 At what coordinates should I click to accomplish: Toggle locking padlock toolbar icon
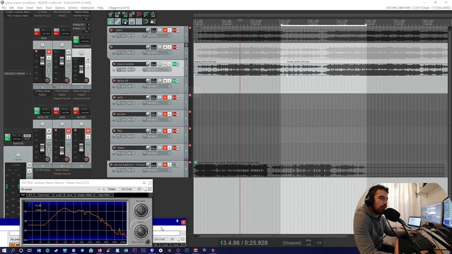(153, 22)
